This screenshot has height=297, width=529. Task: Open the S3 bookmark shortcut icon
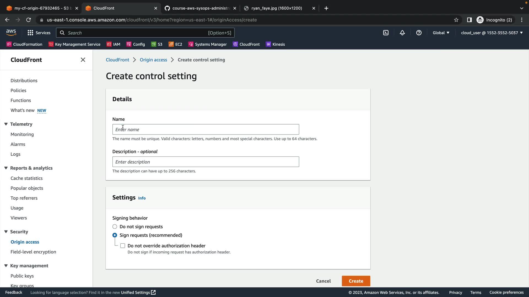153,44
